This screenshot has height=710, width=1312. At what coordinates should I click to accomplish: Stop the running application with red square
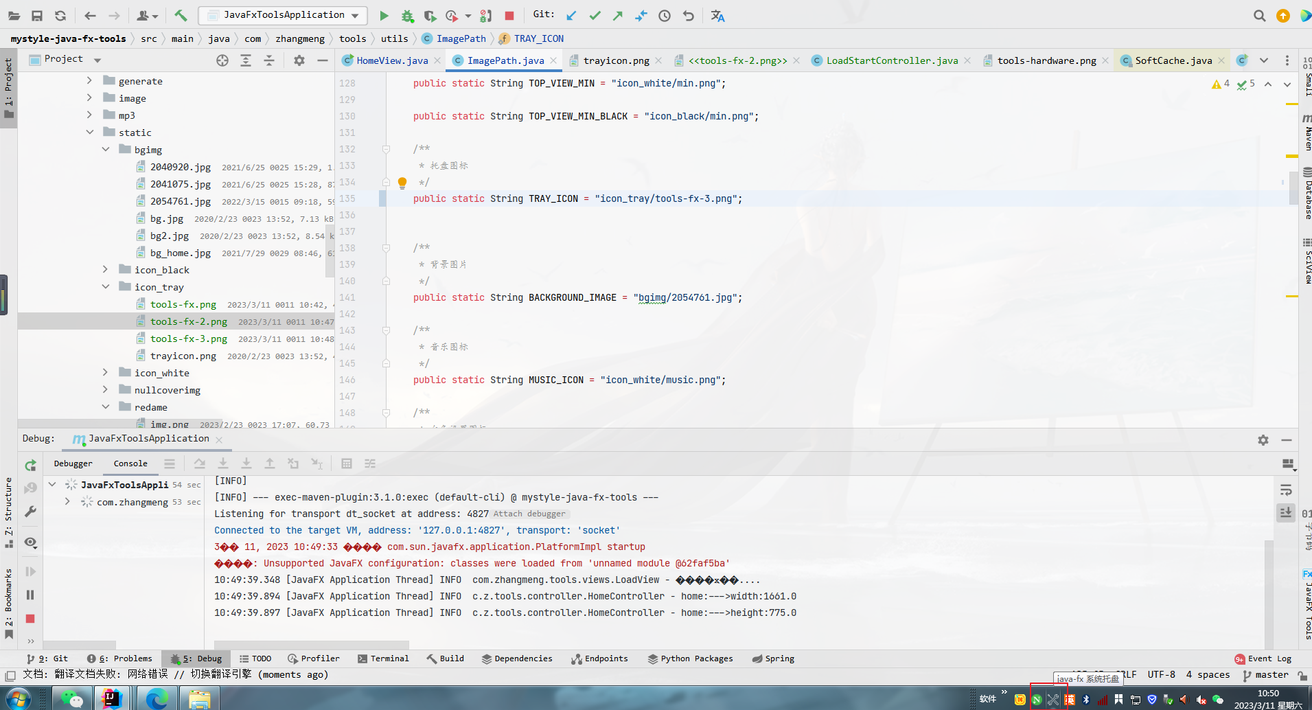coord(509,16)
